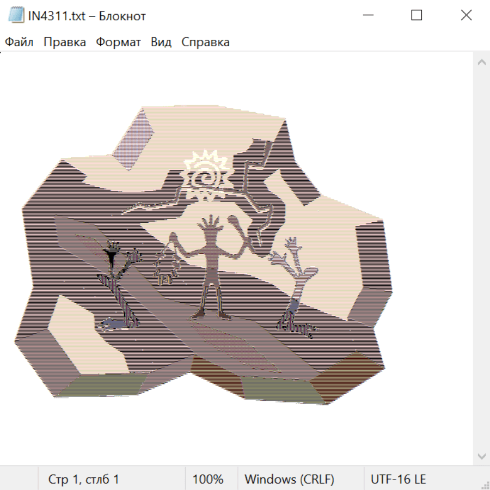This screenshot has width=490, height=490.
Task: Click the Notepad icon in title bar
Action: (x=16, y=16)
